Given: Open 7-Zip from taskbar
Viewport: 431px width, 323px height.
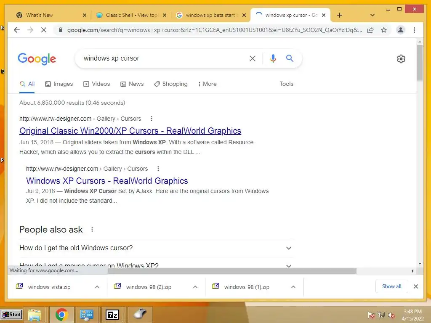Looking at the screenshot, I should tap(112, 315).
